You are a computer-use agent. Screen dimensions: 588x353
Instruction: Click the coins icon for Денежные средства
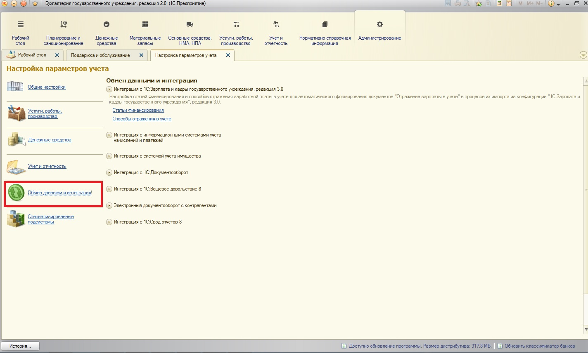coord(17,139)
